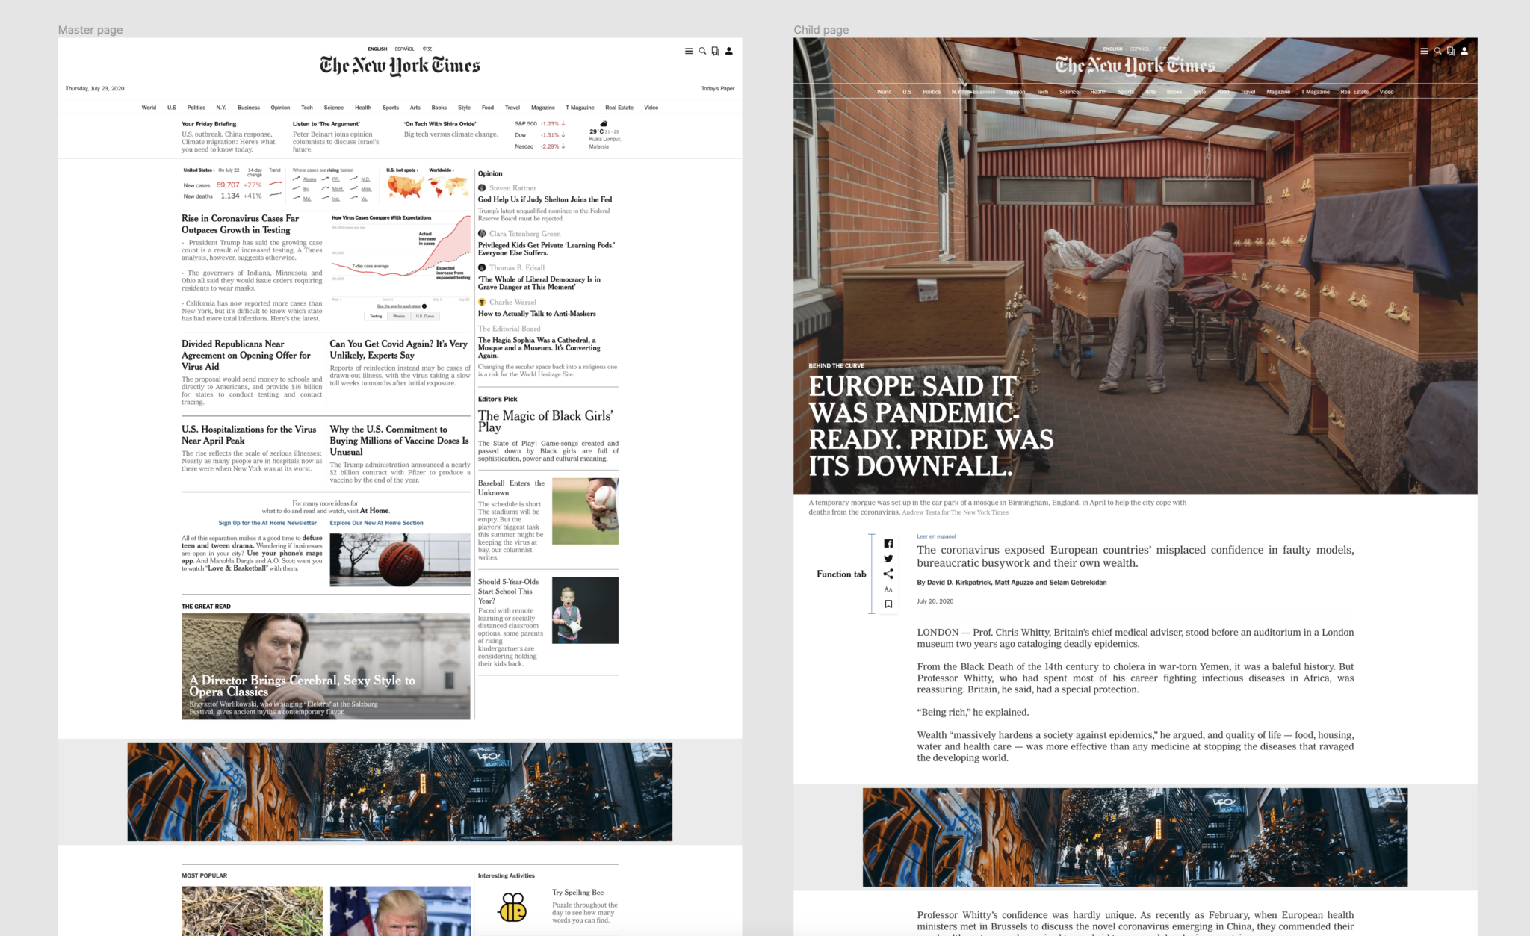This screenshot has height=936, width=1530.
Task: Click search magnifier icon on Child page
Action: coord(1437,52)
